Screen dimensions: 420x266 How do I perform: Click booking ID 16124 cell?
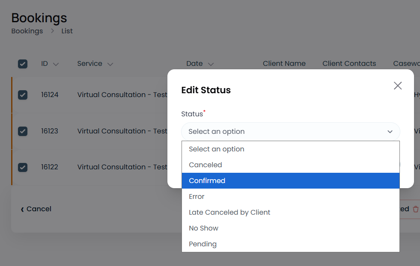(50, 95)
